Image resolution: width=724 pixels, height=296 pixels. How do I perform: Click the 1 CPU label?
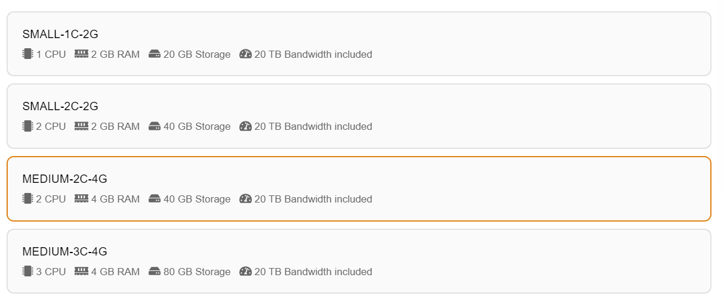point(51,54)
